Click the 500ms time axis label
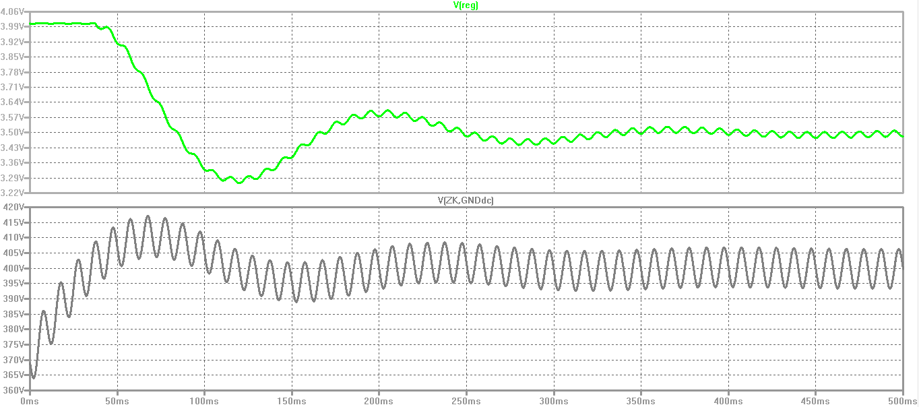 (902, 400)
